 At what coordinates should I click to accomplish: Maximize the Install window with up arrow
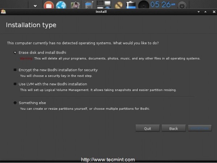click(205, 12)
